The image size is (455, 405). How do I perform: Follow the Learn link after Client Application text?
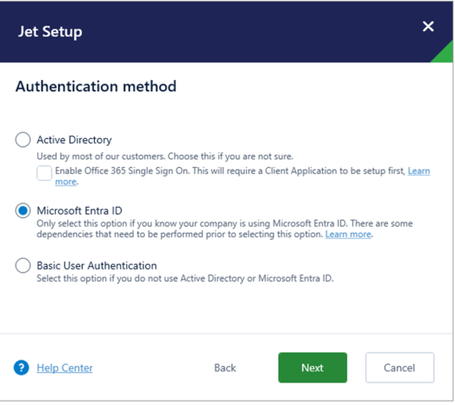(x=418, y=170)
